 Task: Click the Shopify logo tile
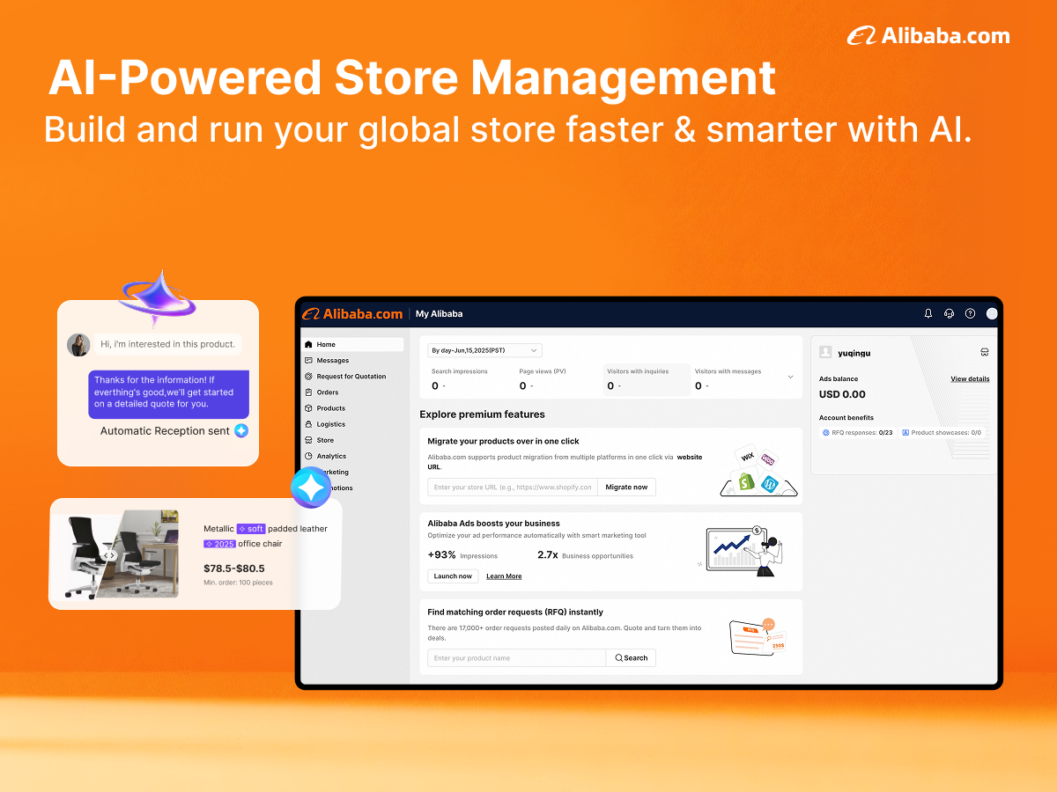pyautogui.click(x=745, y=481)
